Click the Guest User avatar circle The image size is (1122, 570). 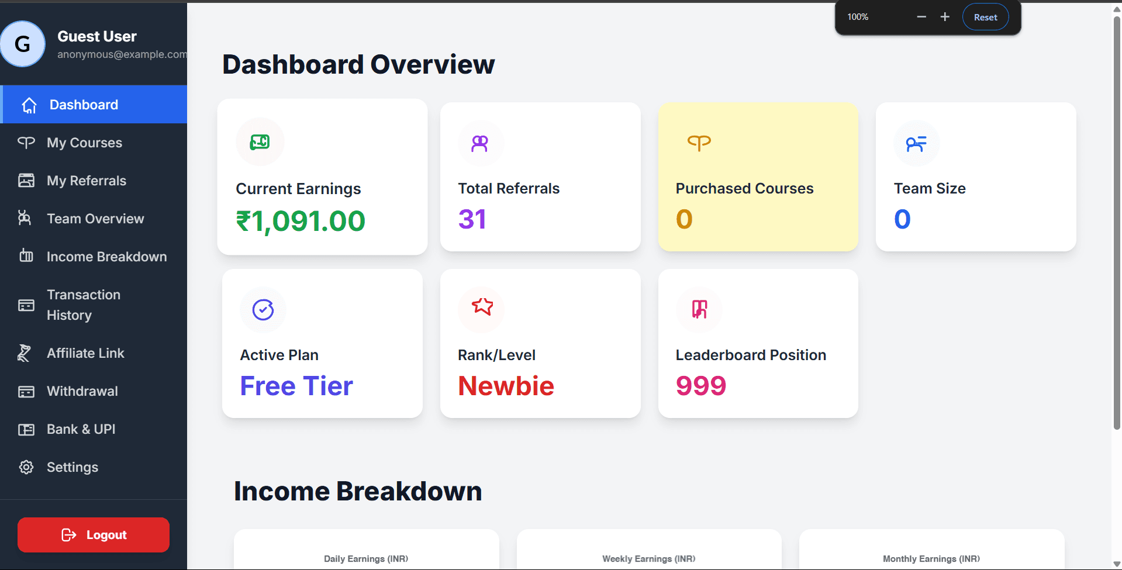pos(23,43)
